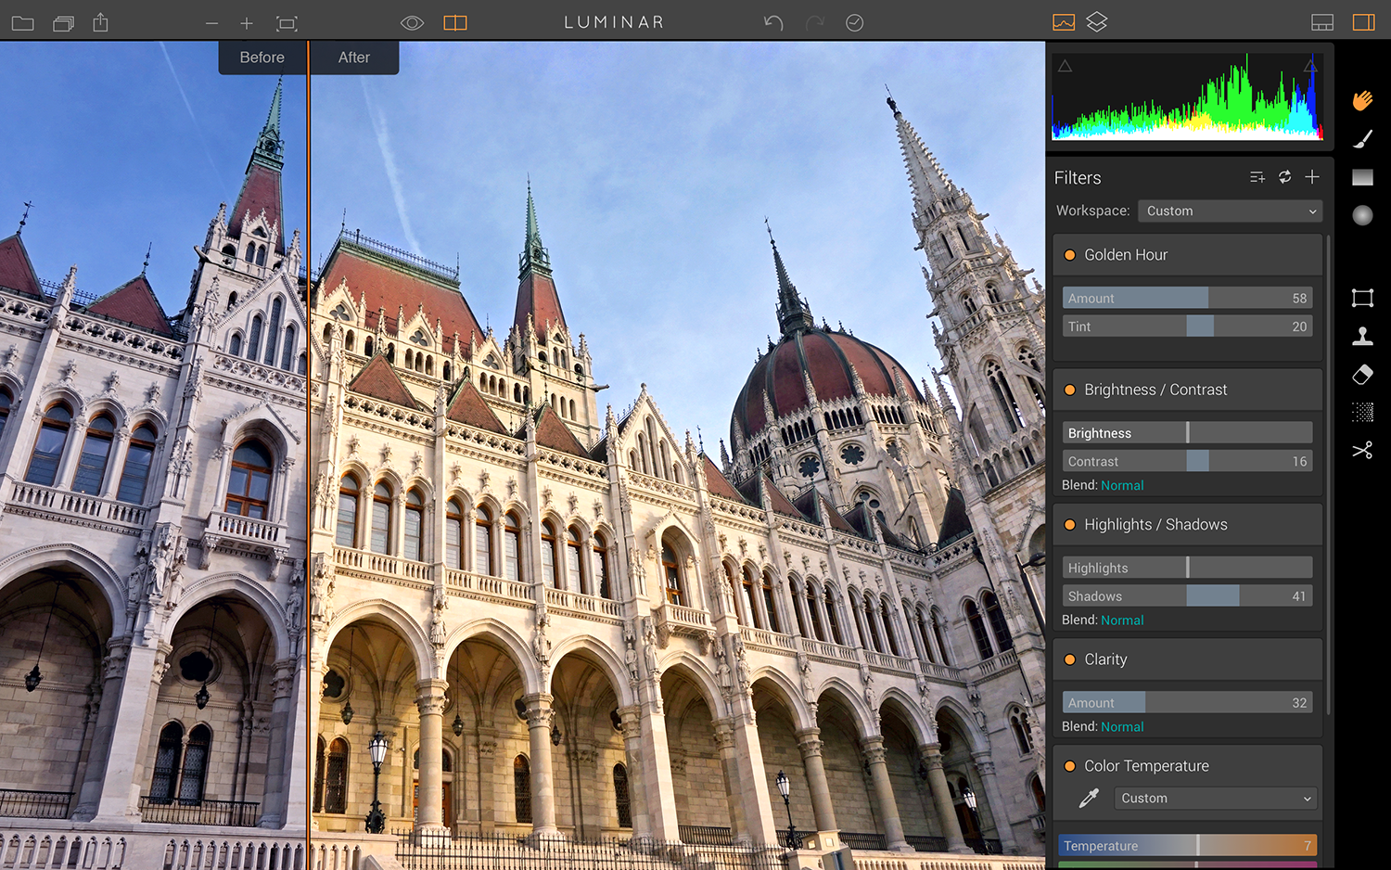
Task: Select the Crop tool
Action: click(1362, 298)
